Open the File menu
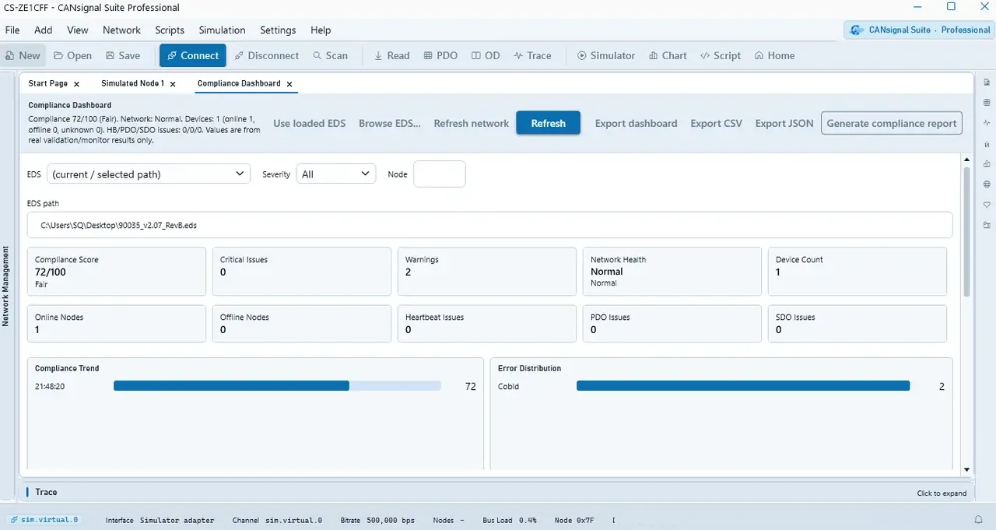The image size is (996, 530). pos(12,30)
